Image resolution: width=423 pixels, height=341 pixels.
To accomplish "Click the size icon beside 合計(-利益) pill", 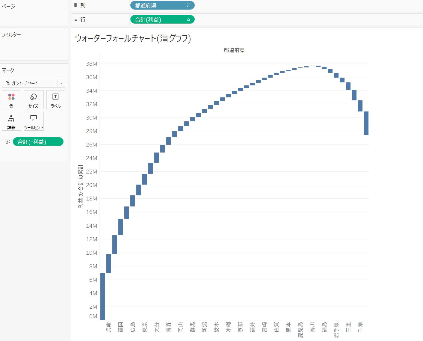I will [8, 142].
